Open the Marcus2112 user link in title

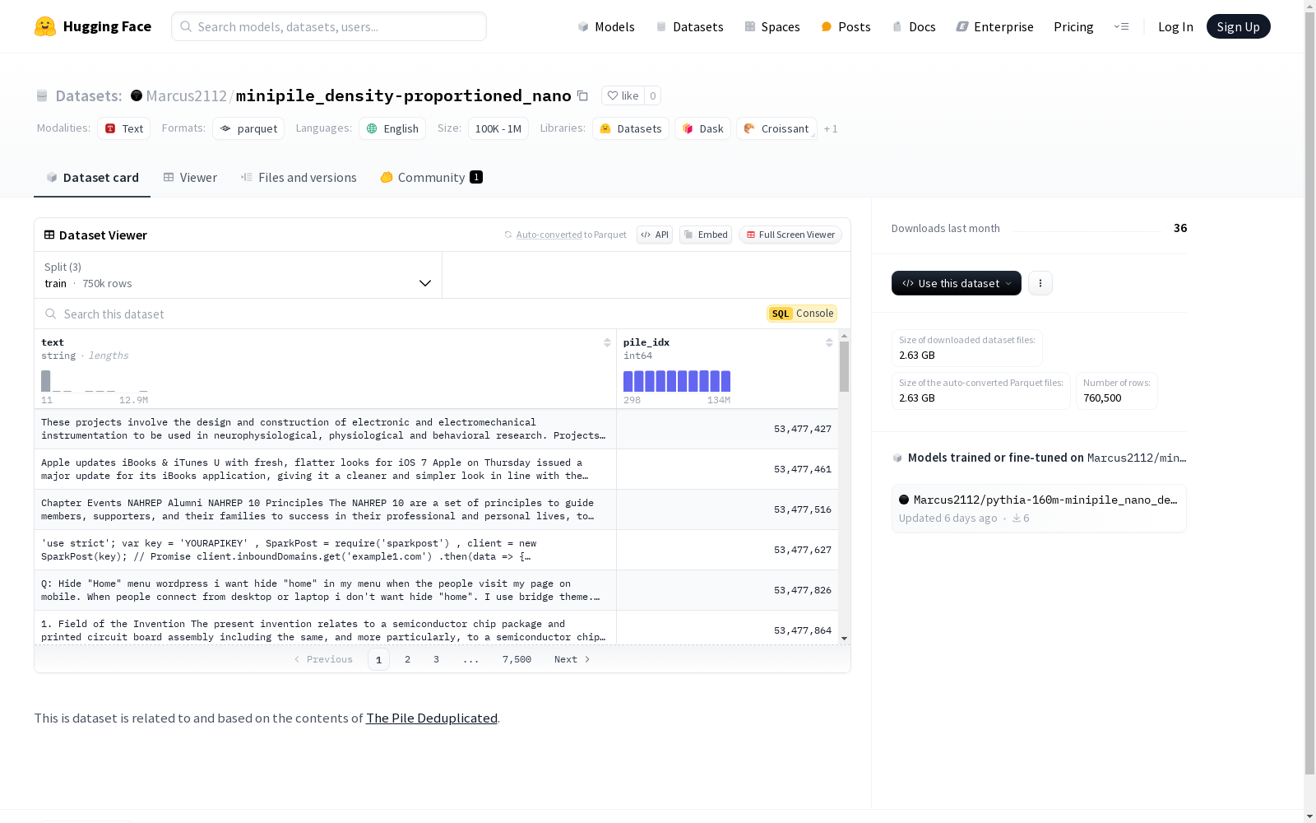(186, 95)
